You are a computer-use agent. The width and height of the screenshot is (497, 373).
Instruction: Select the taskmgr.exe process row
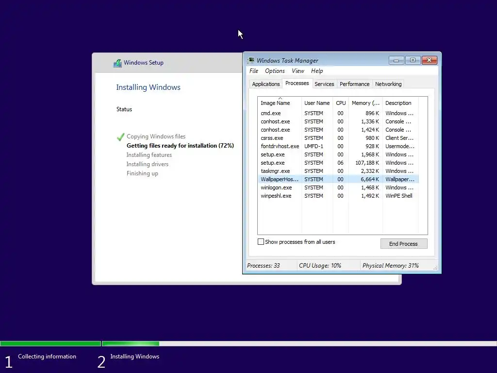click(338, 171)
